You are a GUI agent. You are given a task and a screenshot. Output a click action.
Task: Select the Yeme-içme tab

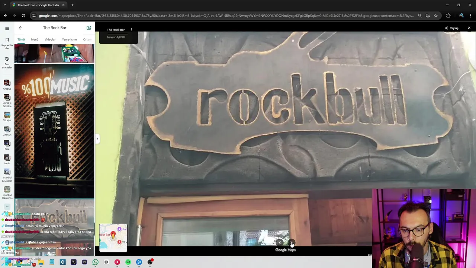(69, 39)
